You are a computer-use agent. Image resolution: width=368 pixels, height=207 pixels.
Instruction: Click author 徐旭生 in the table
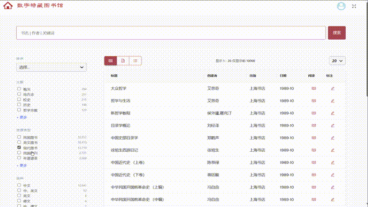[x=213, y=150]
